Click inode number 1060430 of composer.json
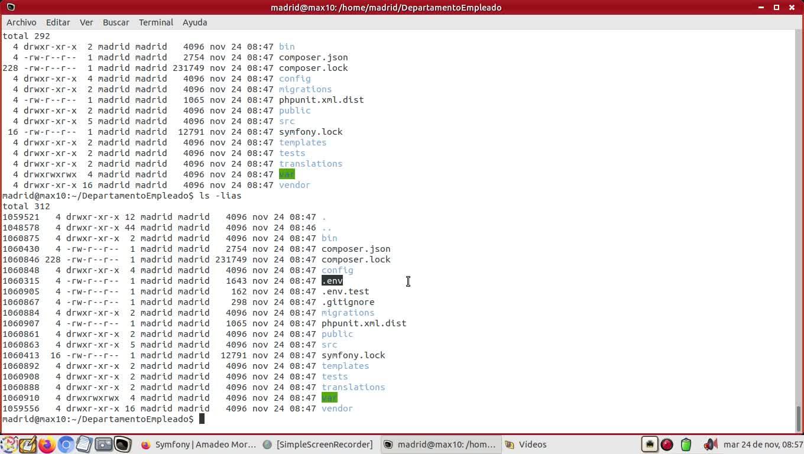Image resolution: width=804 pixels, height=454 pixels. (21, 249)
